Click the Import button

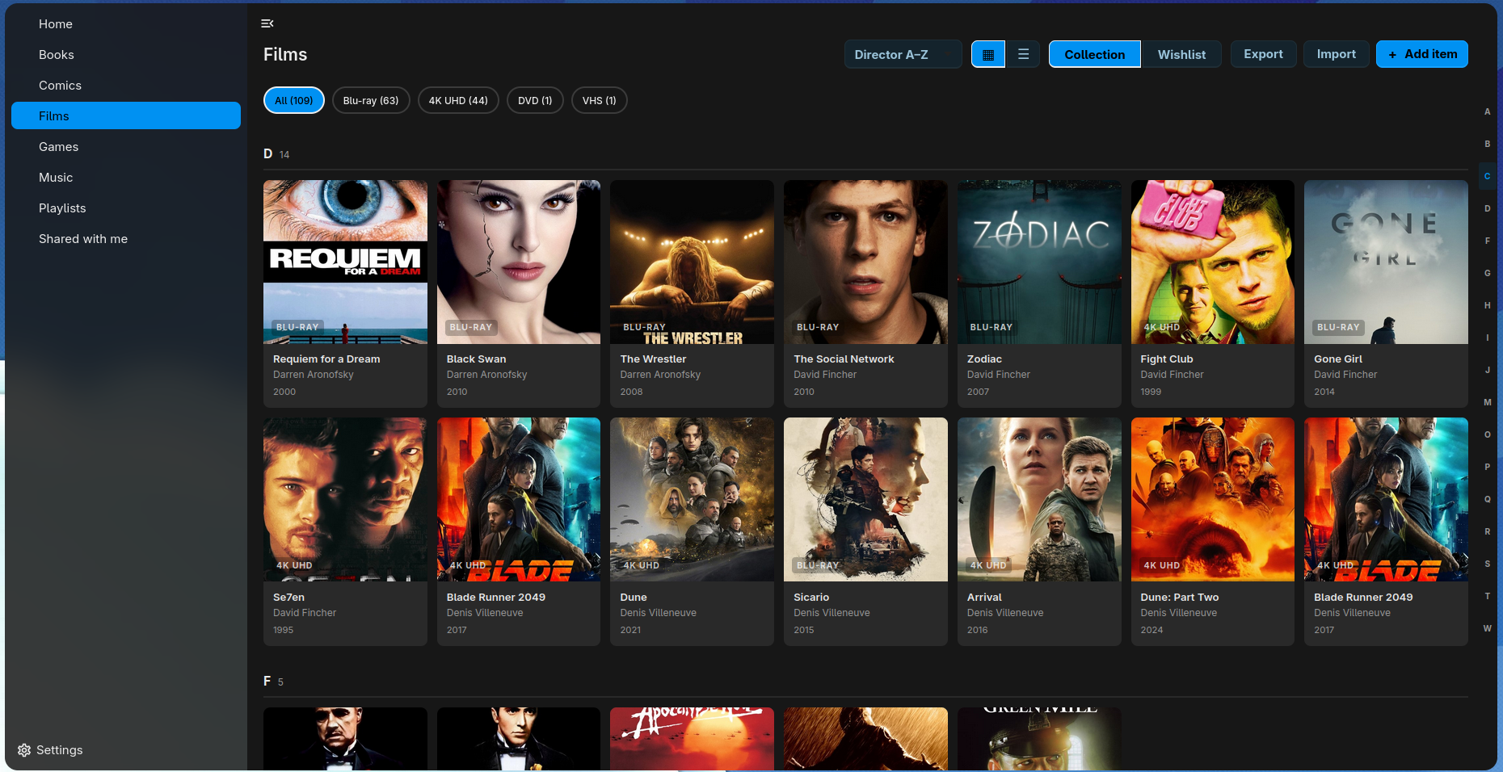point(1337,54)
